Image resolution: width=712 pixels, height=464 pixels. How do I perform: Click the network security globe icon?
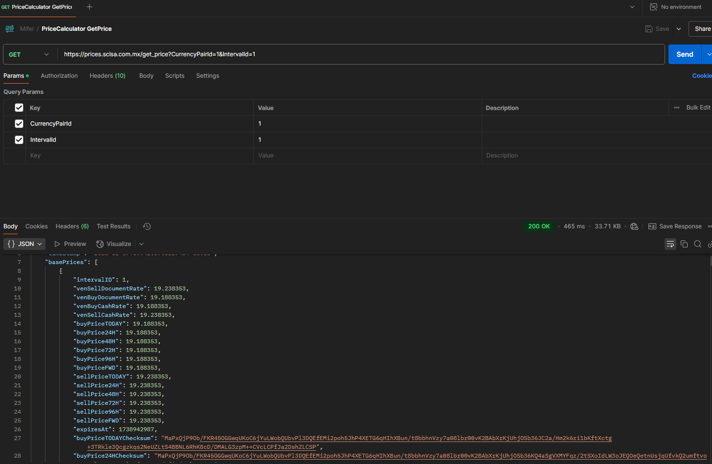(634, 226)
